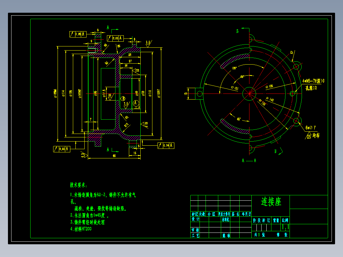Select the 4.材料HT200 note line
Image resolution: width=343 pixels, height=257 pixels.
81,229
